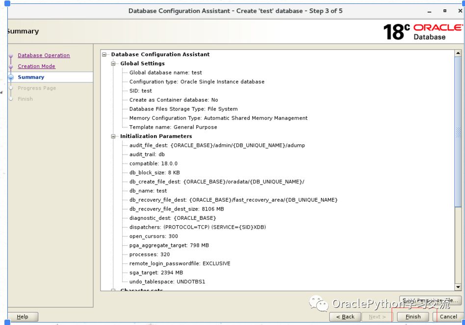Close the Database Configuration Assistant window
The width and height of the screenshot is (465, 325).
tap(460, 11)
